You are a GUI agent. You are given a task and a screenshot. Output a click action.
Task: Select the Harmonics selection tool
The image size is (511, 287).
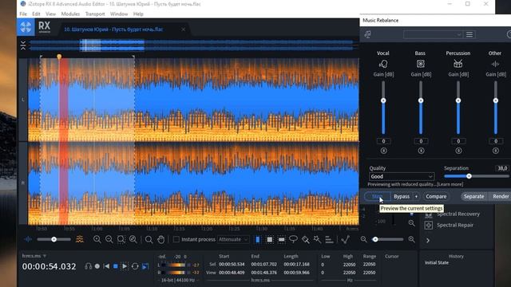tap(329, 240)
